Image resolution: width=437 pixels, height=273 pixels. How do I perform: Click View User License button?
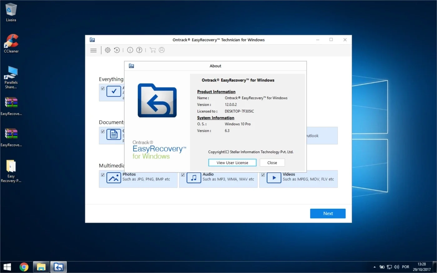233,163
